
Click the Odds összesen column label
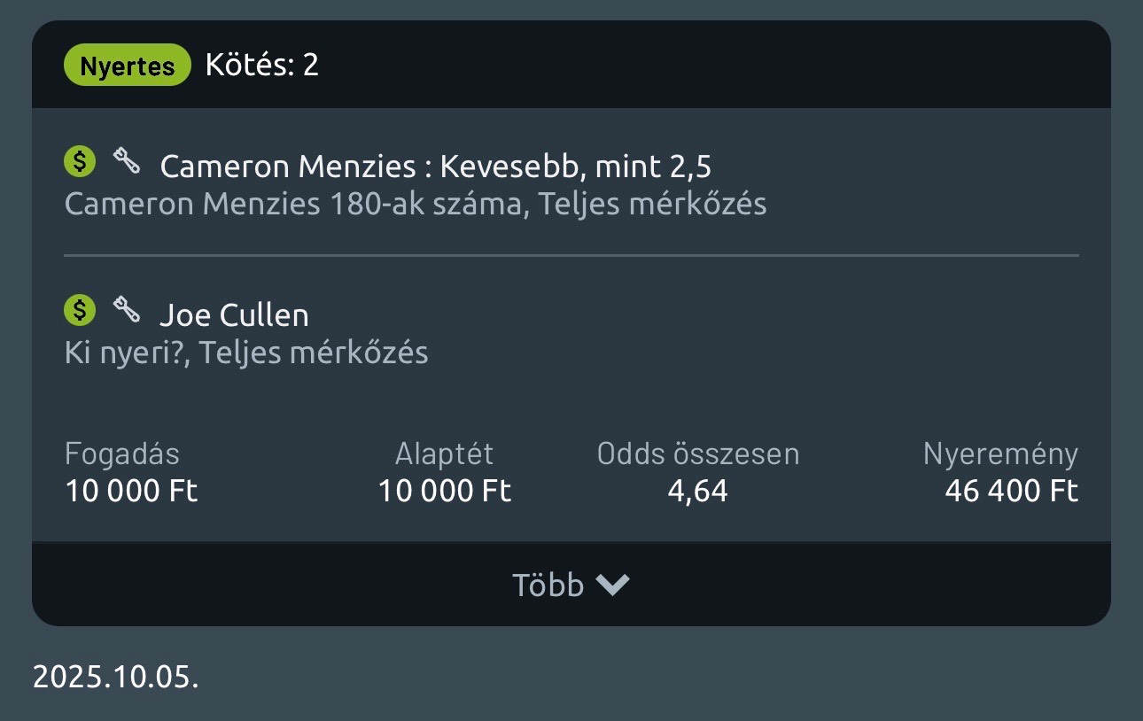pos(698,454)
